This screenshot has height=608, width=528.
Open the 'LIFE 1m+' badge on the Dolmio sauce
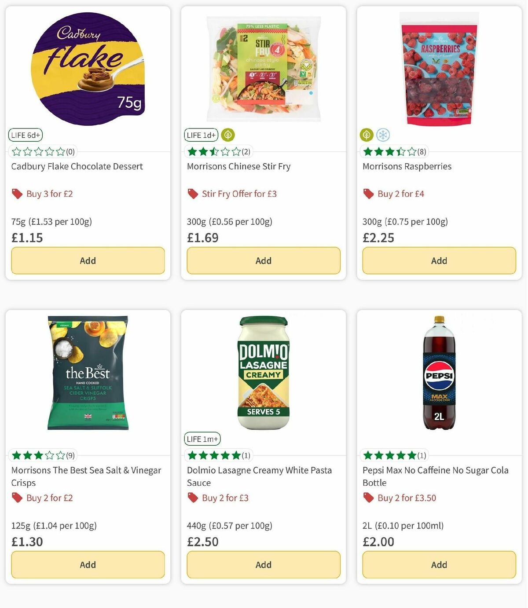[202, 439]
